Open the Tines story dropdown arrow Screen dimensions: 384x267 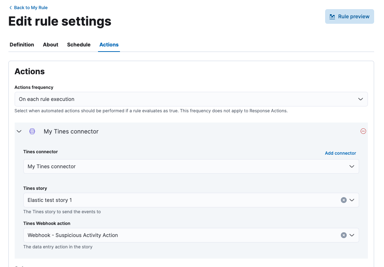(352, 200)
